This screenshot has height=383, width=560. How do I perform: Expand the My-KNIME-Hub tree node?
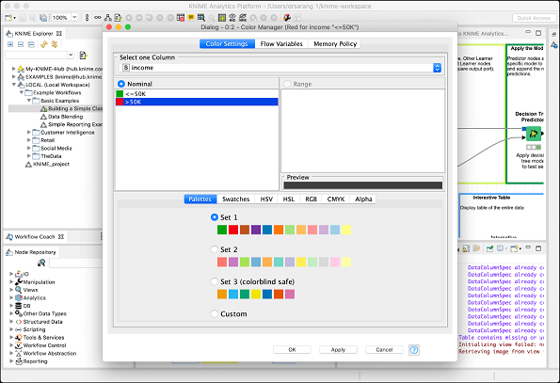(x=13, y=69)
